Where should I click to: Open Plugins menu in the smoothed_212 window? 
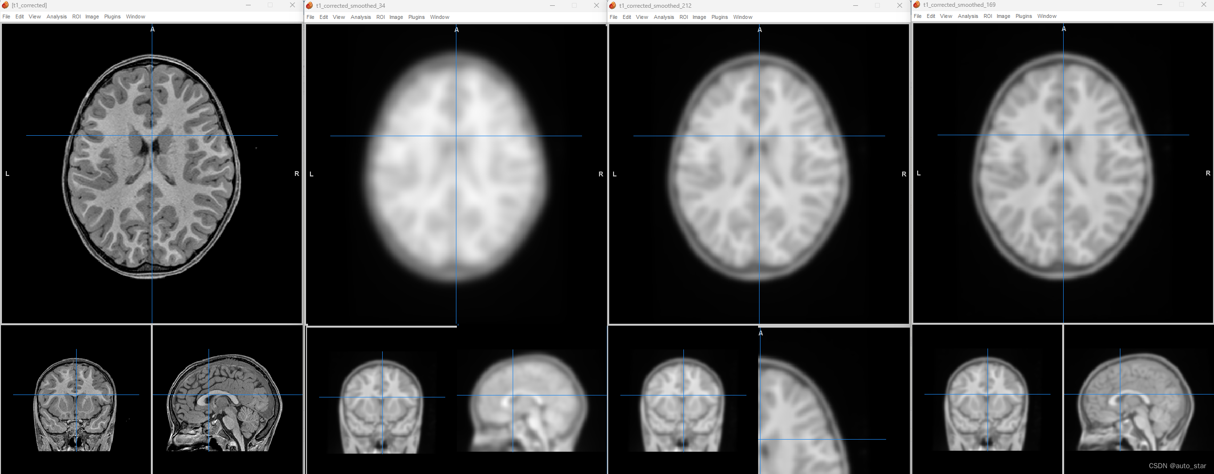click(x=720, y=17)
